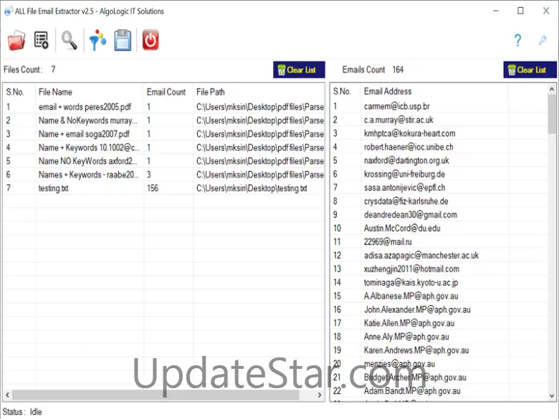Viewport: 559px width, 419px height.
Task: Click email count value 156
Action: click(153, 188)
